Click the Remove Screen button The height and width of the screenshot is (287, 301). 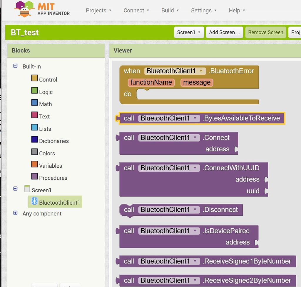(x=265, y=32)
